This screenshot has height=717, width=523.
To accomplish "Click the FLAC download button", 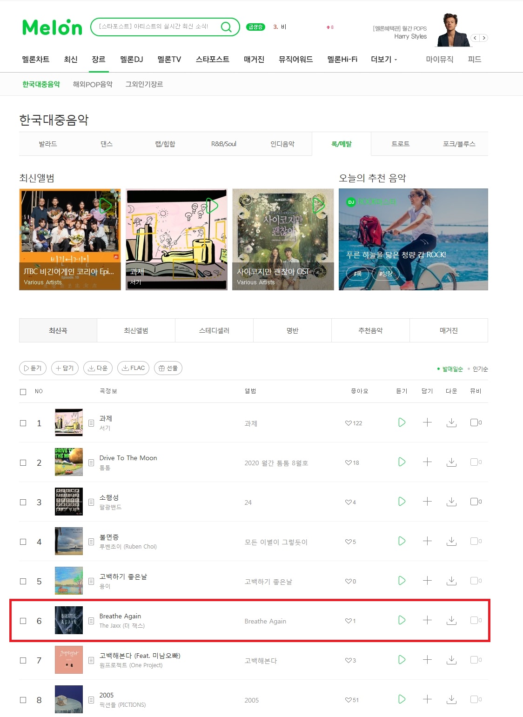I will [134, 368].
